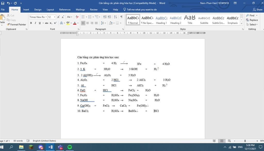Switch to the Review tab
264x151 pixels.
click(x=94, y=9)
